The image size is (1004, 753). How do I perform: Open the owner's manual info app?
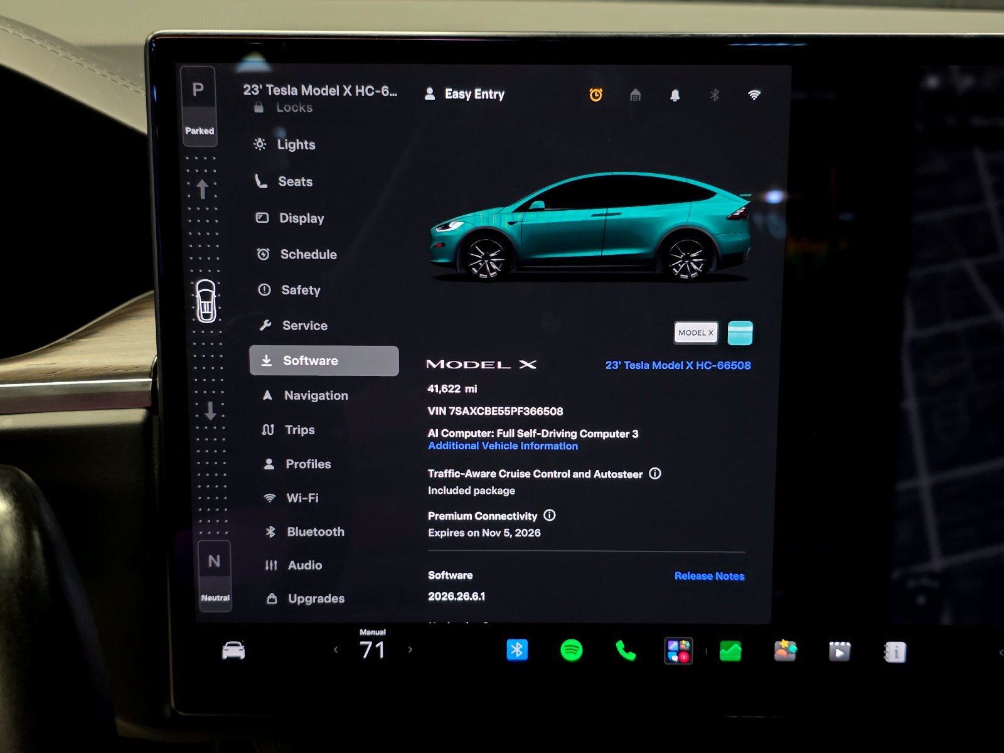[894, 653]
